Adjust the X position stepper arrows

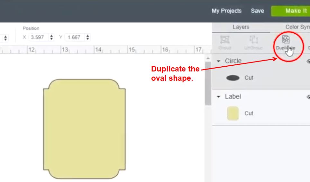(x=51, y=37)
